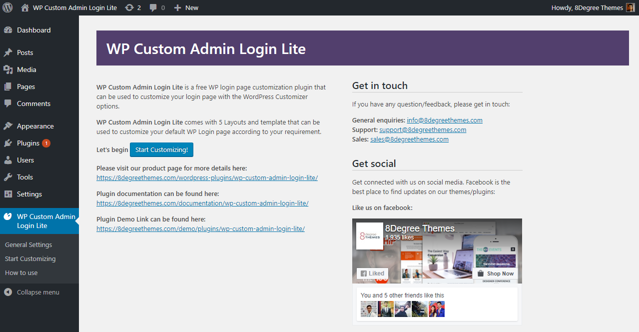Click the Tools wrench icon
The width and height of the screenshot is (639, 332).
coord(8,177)
